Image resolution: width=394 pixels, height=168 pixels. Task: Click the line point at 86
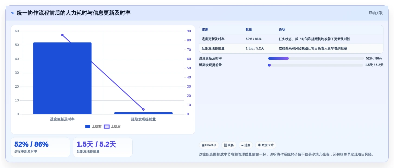[x=62, y=35]
